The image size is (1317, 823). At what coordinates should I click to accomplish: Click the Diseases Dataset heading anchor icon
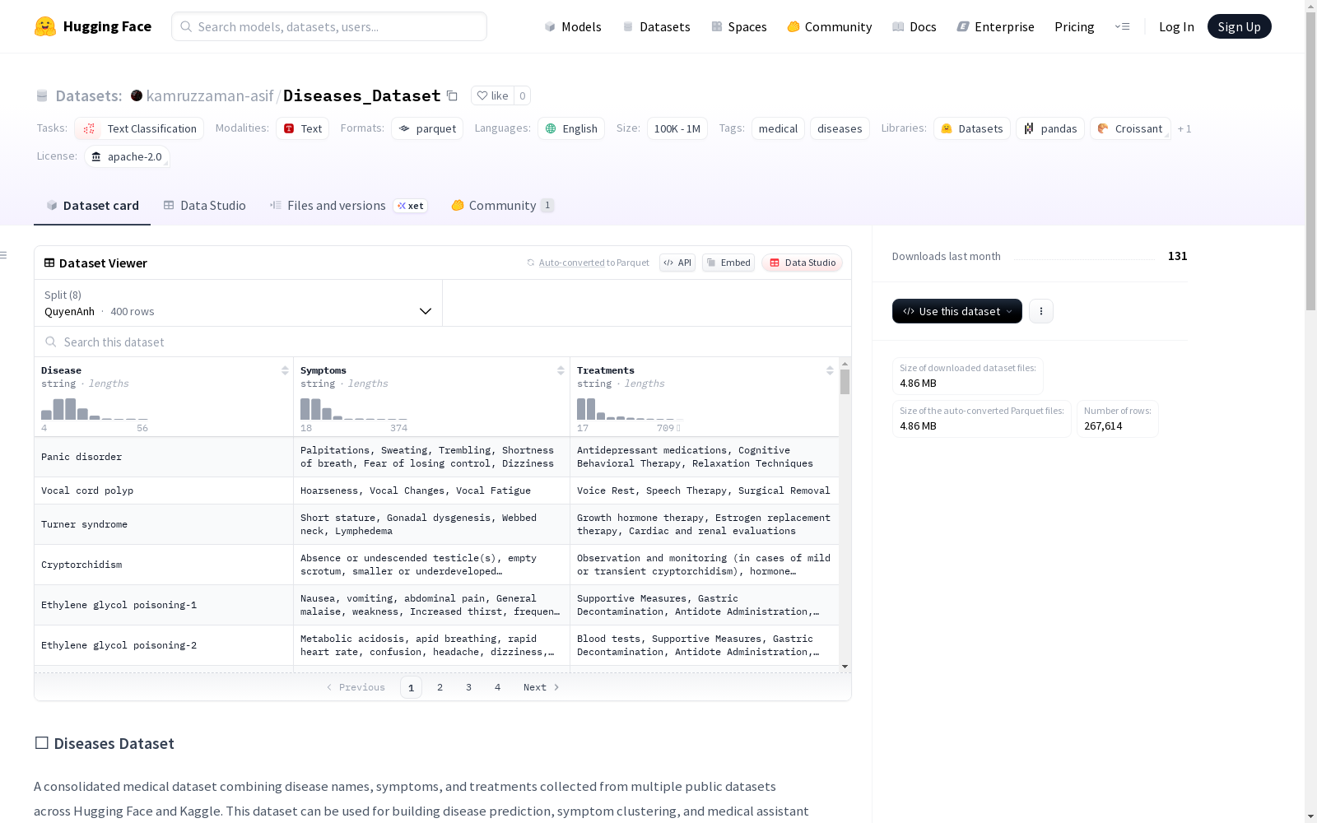coord(41,743)
